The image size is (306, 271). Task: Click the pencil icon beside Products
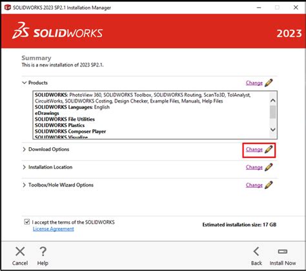pos(269,83)
